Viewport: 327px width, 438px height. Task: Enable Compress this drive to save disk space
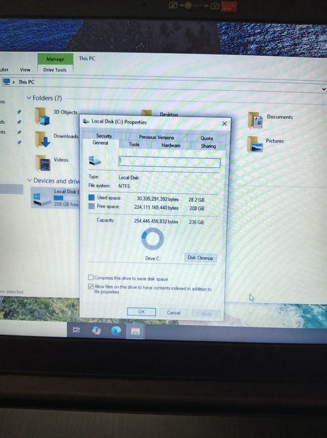point(90,277)
